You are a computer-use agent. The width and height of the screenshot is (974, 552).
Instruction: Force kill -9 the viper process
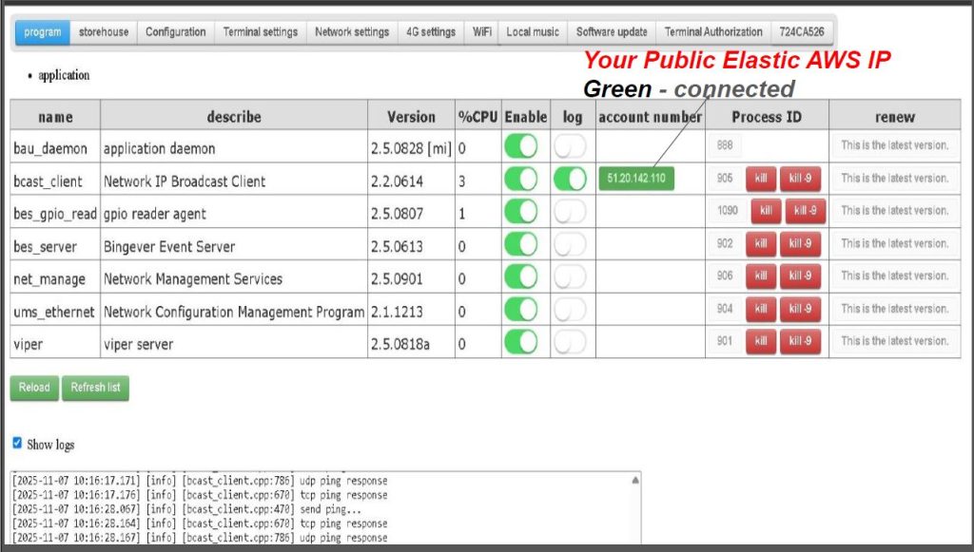[x=800, y=341]
